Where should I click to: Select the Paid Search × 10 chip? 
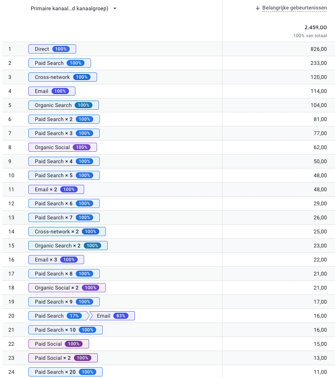point(66,330)
